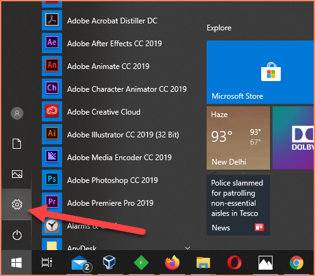315x276 pixels.
Task: Open Premiere Pro Pr icon
Action: 52,203
